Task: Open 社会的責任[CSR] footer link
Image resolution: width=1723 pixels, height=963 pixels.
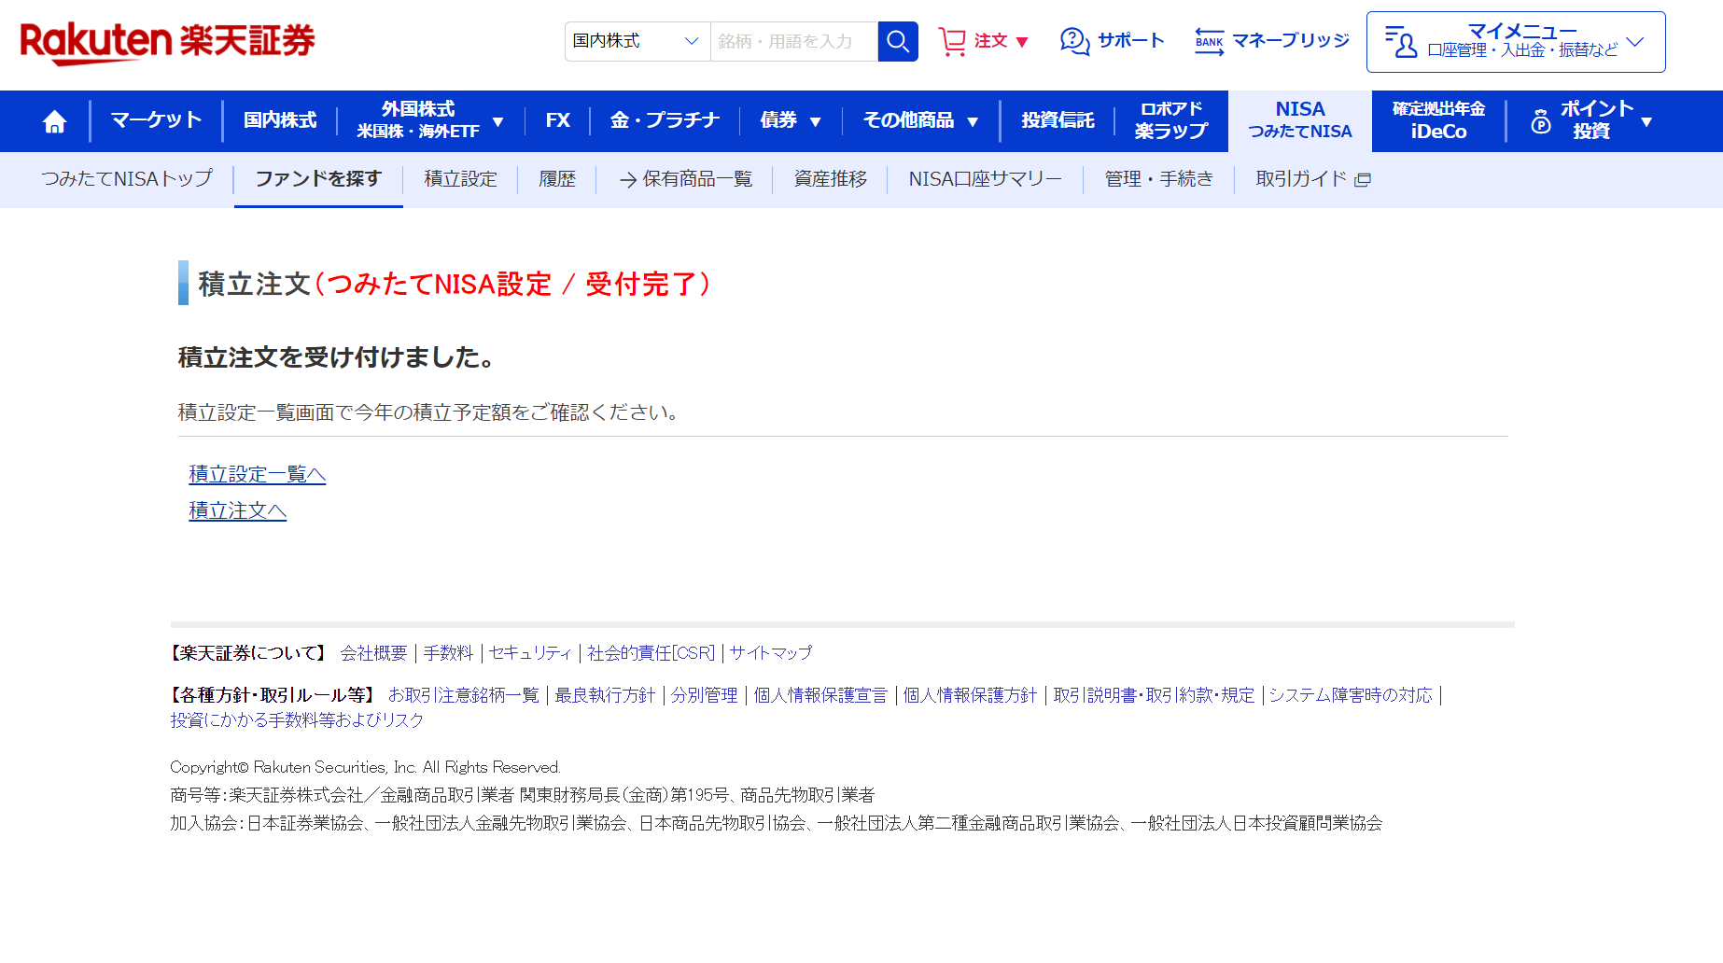Action: point(651,653)
